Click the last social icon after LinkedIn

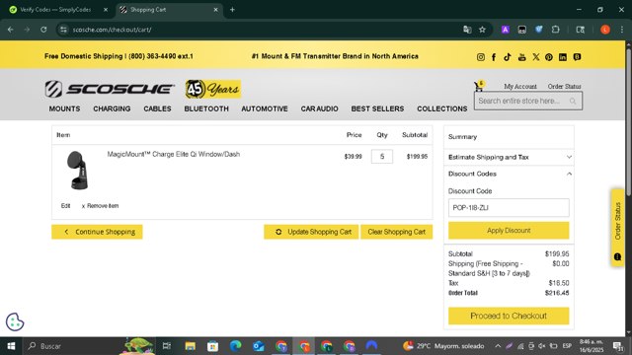577,57
